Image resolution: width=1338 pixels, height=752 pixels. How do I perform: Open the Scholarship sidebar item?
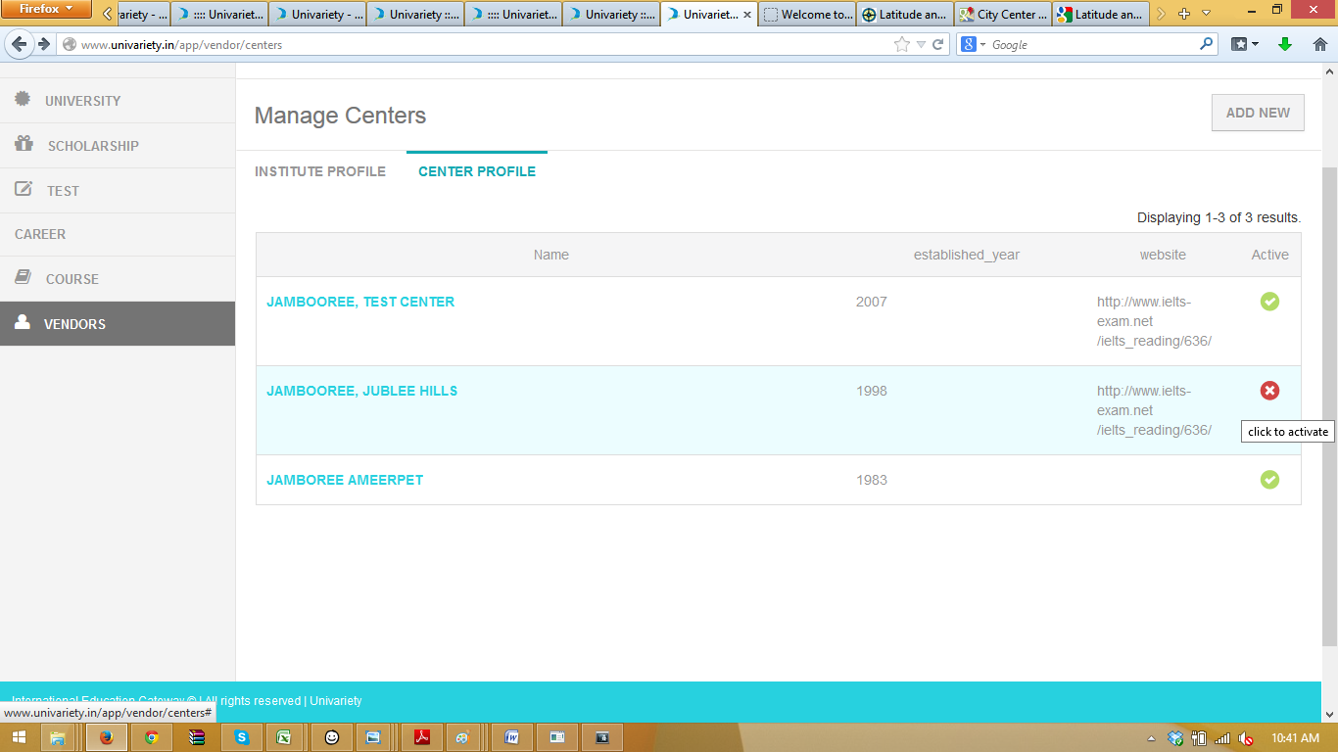[x=118, y=146]
